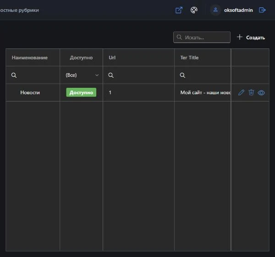Click the Мой сайт - наши новости cell
275x257 pixels.
203,92
